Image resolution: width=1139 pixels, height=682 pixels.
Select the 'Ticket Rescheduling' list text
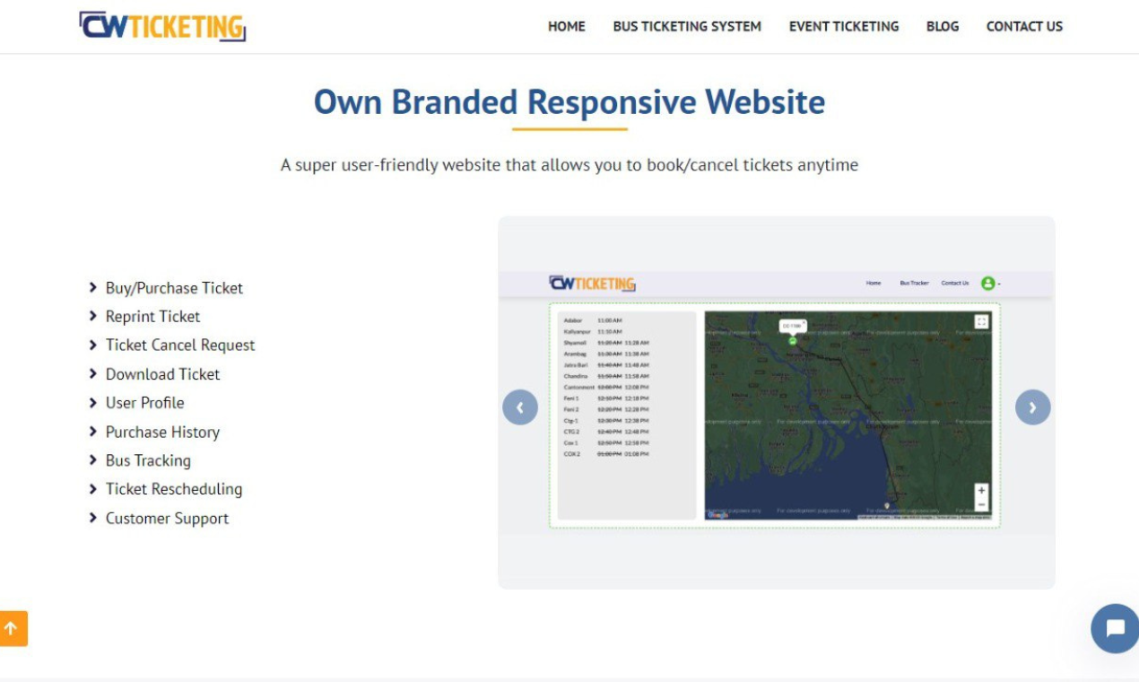click(174, 490)
